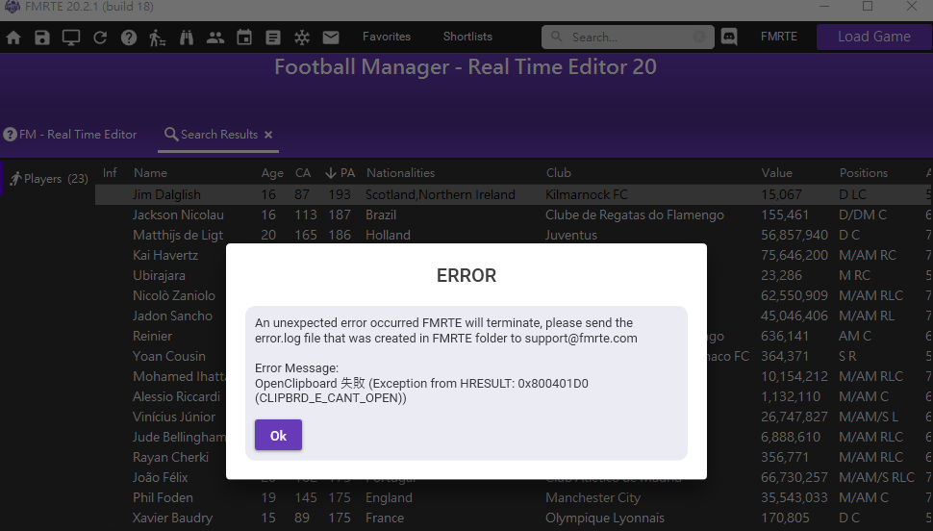Screen dimensions: 933x531
Task: Click the magnifier icon in search box
Action: tap(556, 37)
